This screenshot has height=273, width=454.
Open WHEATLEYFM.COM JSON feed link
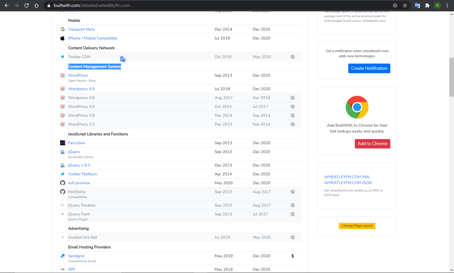pyautogui.click(x=348, y=183)
